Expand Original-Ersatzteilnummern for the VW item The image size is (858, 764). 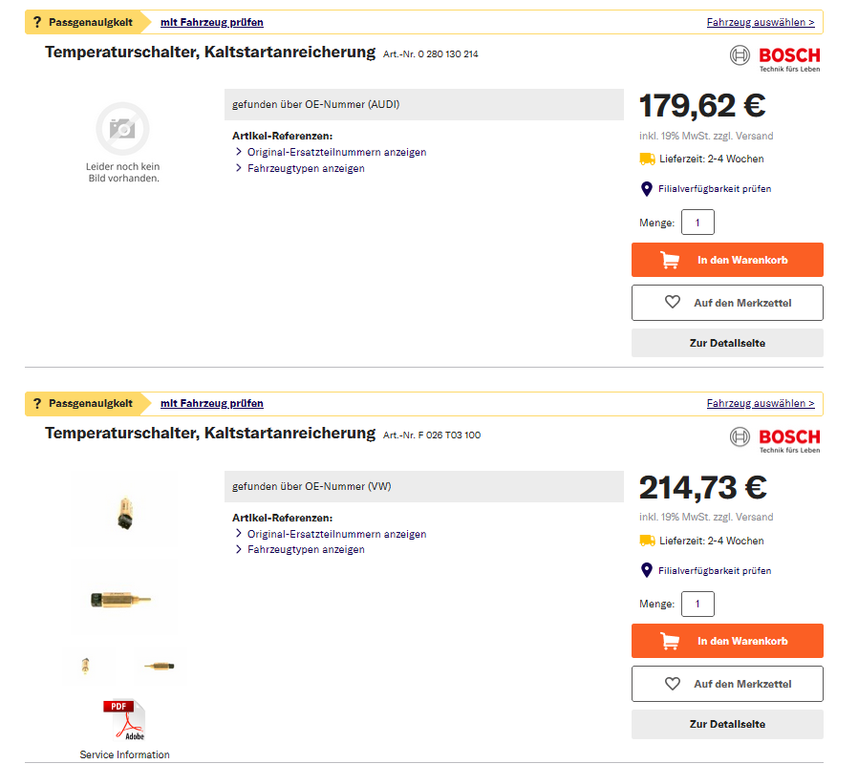coord(336,534)
